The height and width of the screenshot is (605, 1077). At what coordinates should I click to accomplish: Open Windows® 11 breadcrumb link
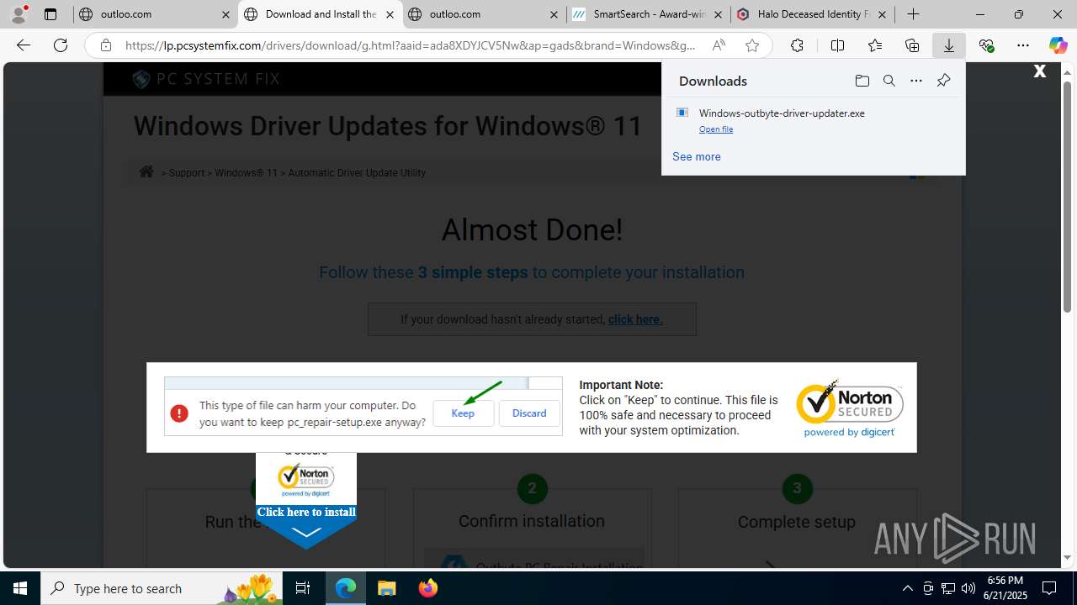click(246, 173)
